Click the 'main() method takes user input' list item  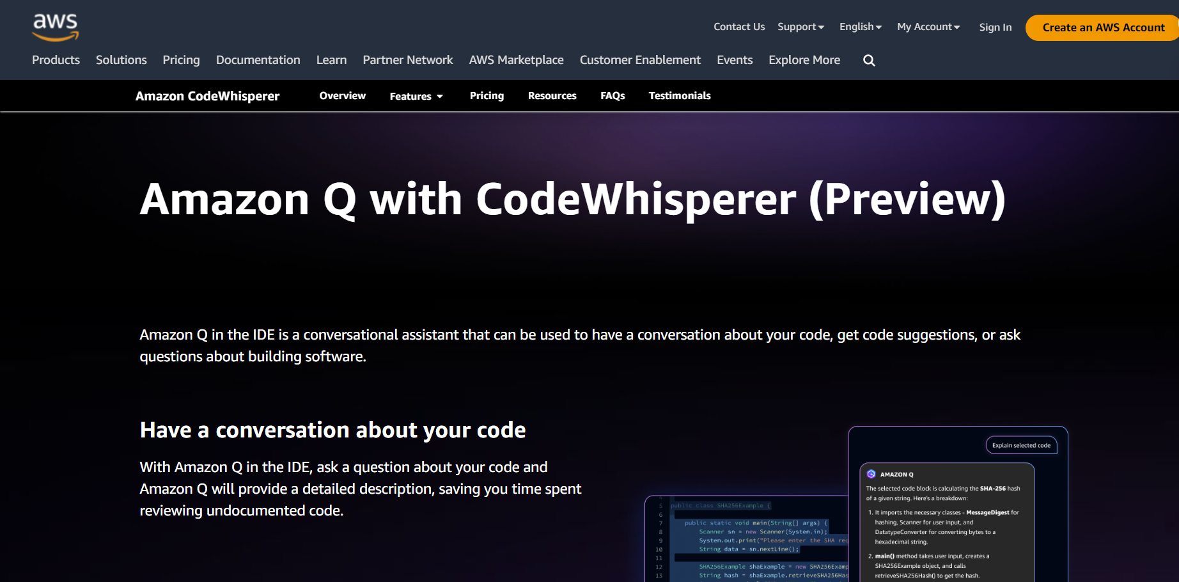point(929,566)
